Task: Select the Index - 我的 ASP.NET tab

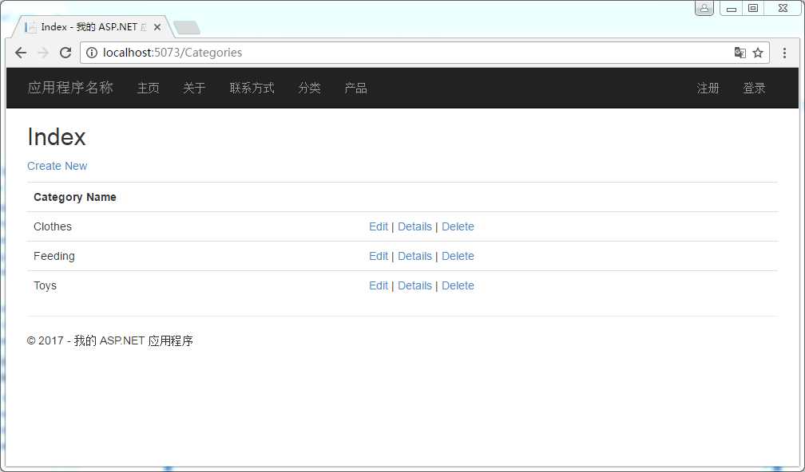Action: tap(93, 27)
